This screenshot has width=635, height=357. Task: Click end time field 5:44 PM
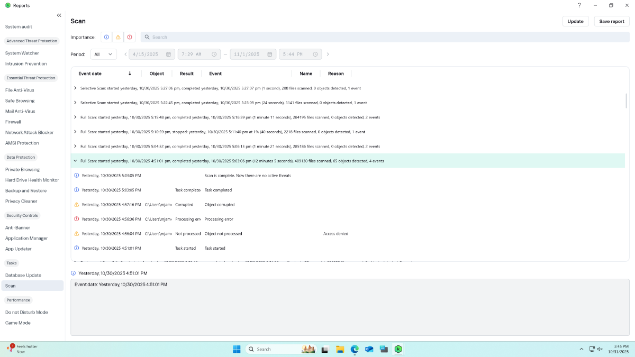(301, 54)
